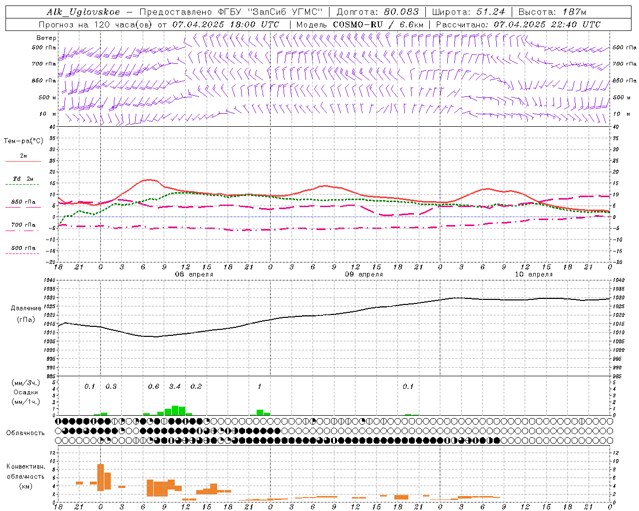Click the '(мм/3ч.)' precipitation unit label
The image size is (639, 511).
[25, 383]
